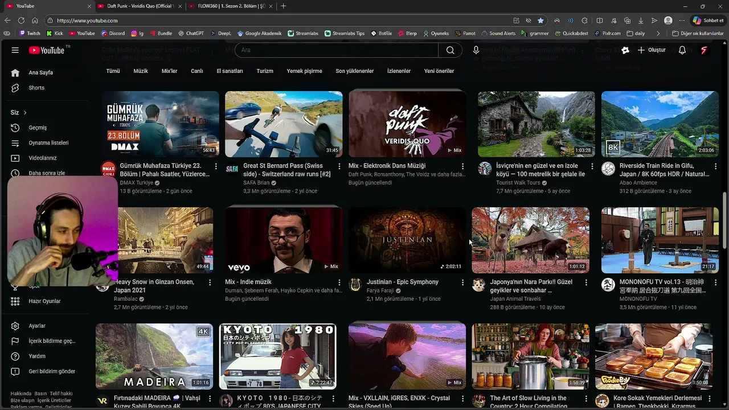This screenshot has width=729, height=410.
Task: Open options for Justinian - Epic Symphony
Action: pos(462,282)
